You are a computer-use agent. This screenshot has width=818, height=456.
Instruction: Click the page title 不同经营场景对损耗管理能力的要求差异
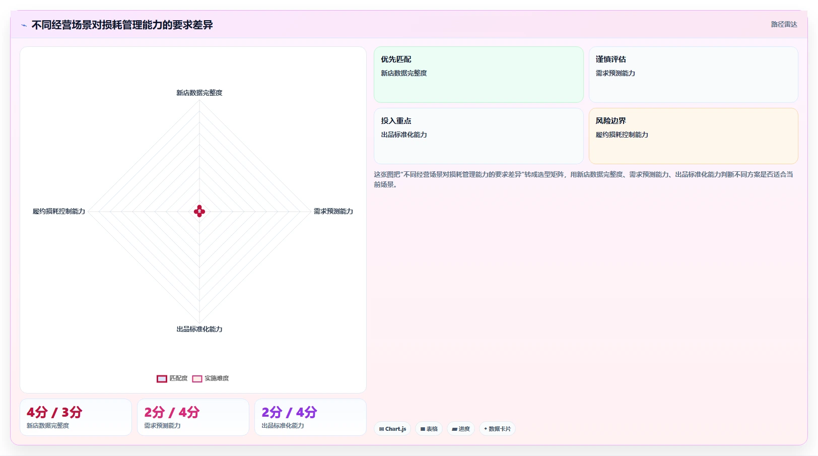pyautogui.click(x=122, y=25)
